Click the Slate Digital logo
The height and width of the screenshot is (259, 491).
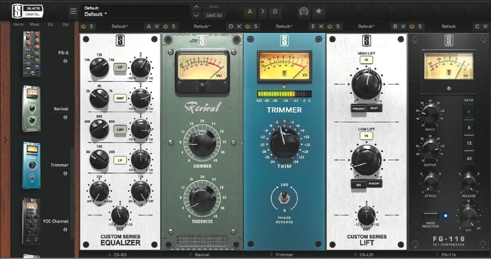click(27, 11)
